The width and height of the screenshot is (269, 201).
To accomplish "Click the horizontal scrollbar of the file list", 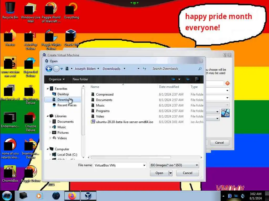I will 131,157.
